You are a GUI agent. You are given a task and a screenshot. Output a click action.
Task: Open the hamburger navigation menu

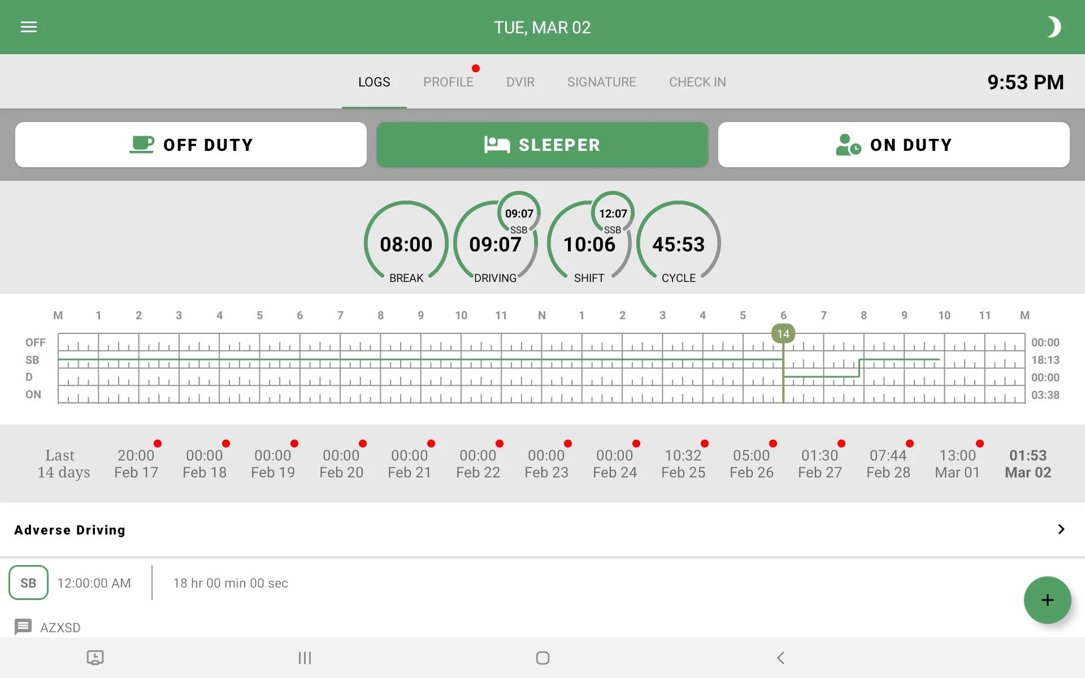[x=29, y=27]
